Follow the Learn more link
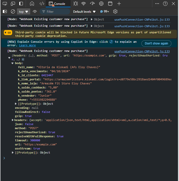This screenshot has height=181, width=179. (x=27, y=45)
